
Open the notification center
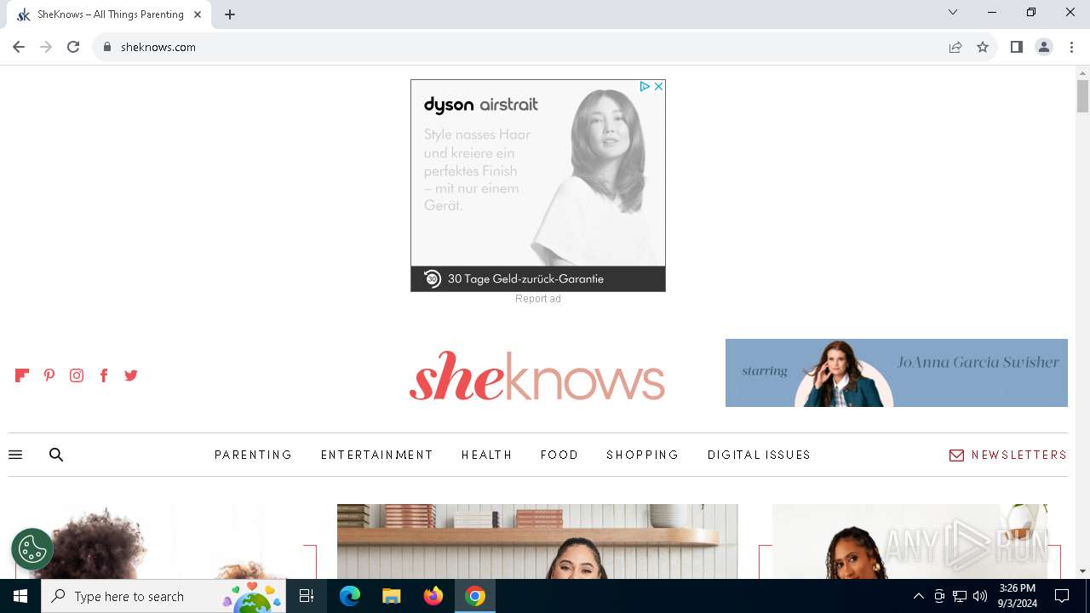[1062, 596]
